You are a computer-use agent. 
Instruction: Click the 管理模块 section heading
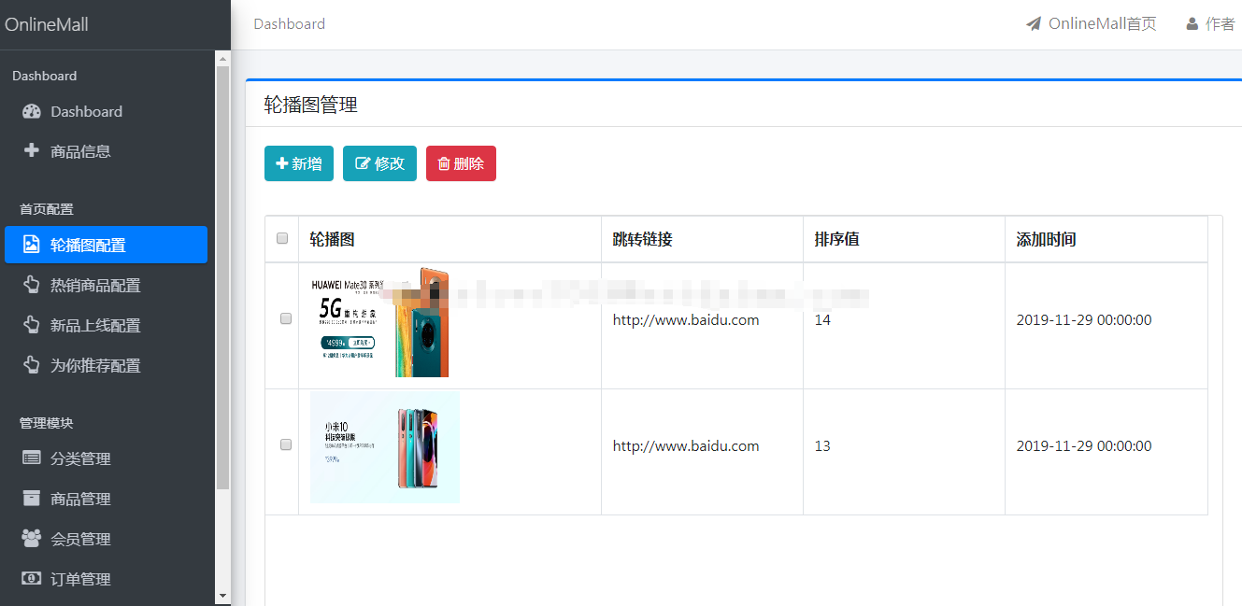(x=46, y=423)
